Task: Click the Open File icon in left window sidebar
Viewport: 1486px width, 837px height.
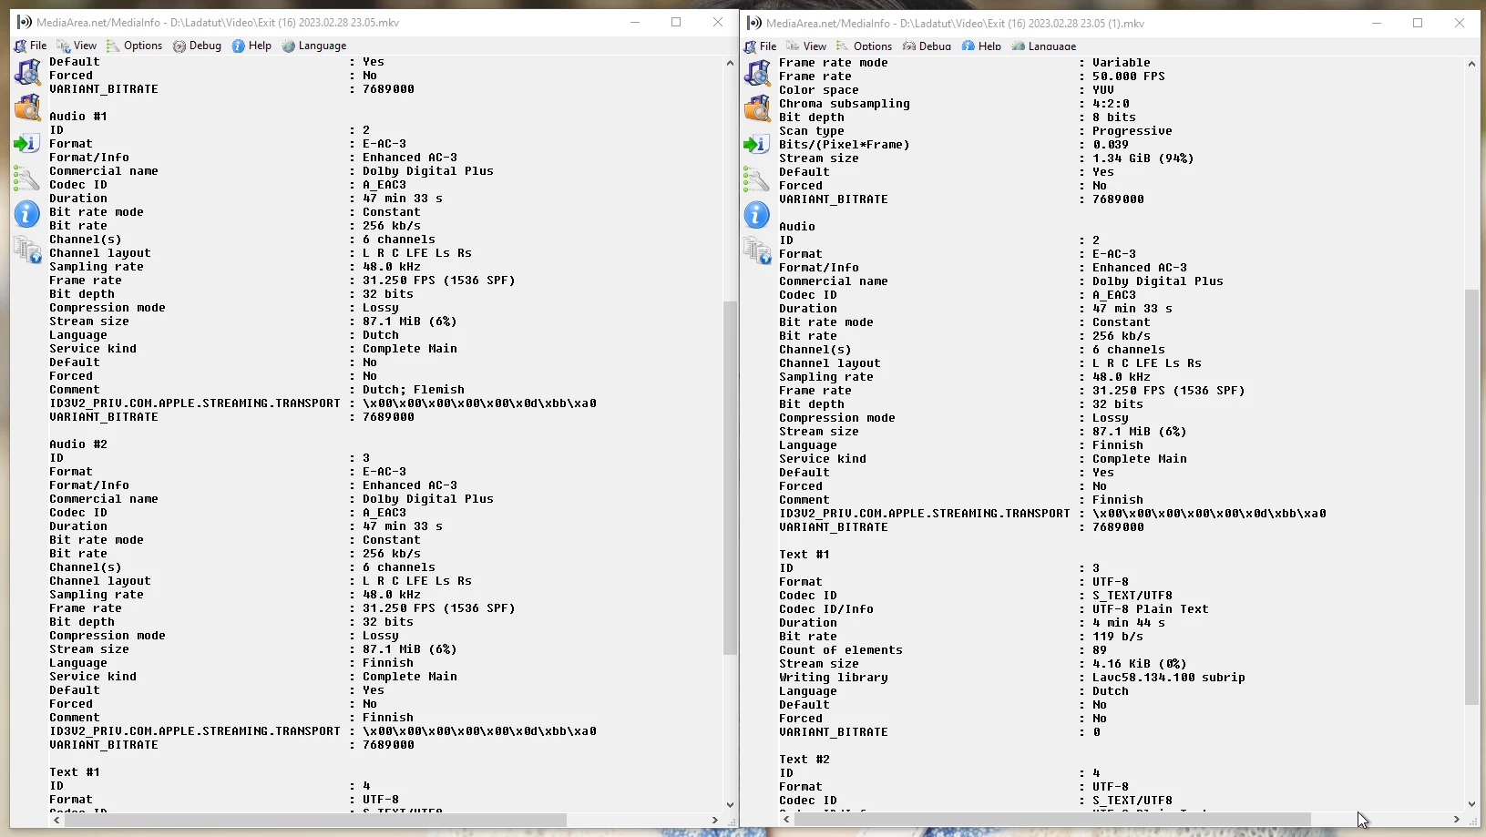Action: 27,71
